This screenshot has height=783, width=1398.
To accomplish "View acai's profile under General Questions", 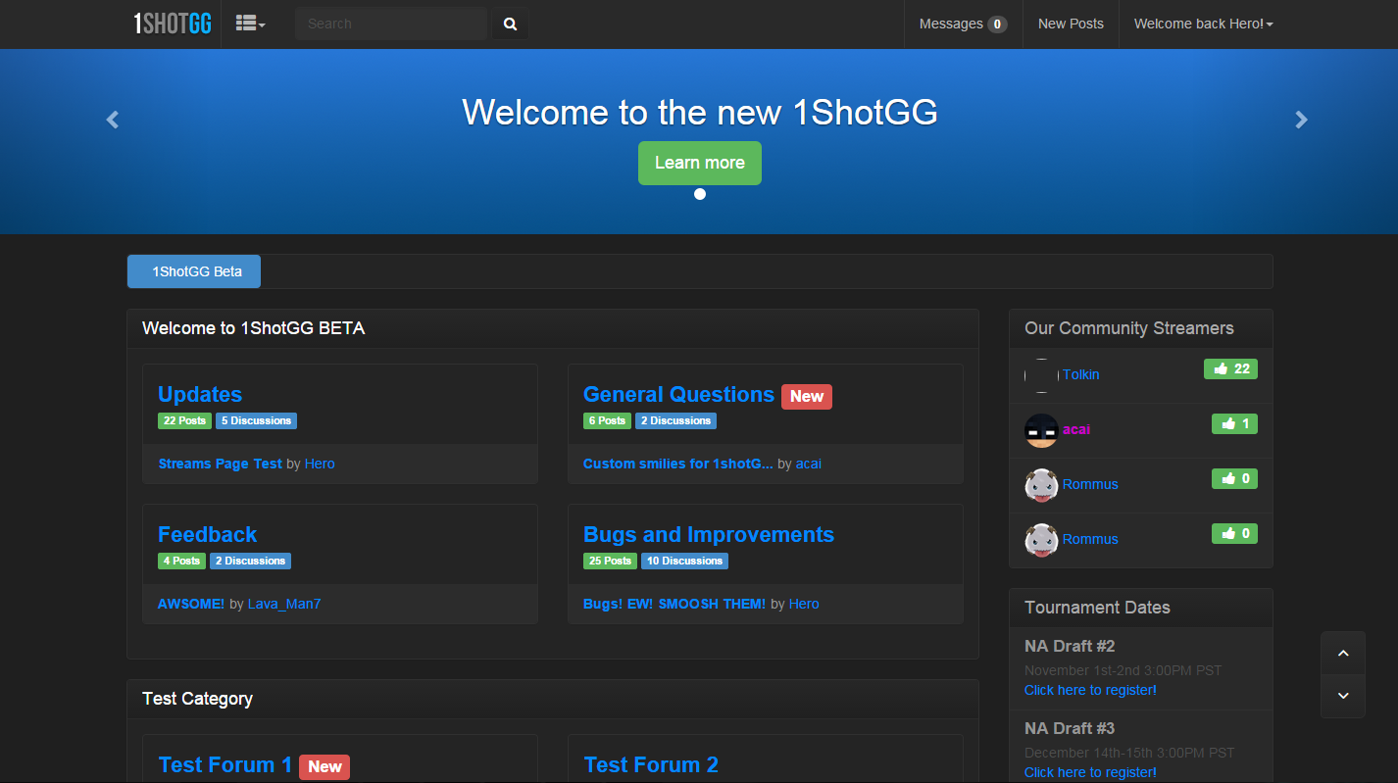I will click(x=809, y=464).
